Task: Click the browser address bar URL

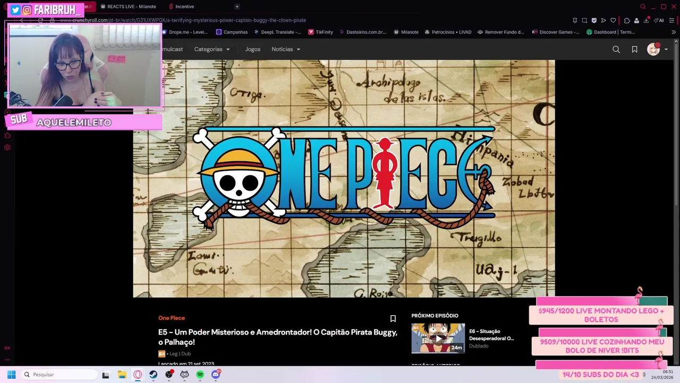Action: pos(183,20)
